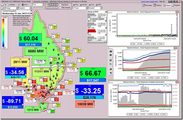Click the 502 MW interconnector flow box
This screenshot has height=120, width=183.
30,100
